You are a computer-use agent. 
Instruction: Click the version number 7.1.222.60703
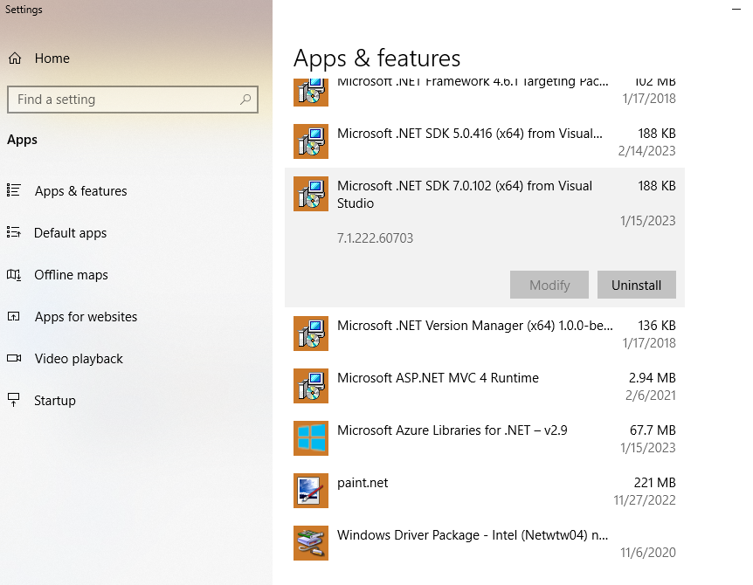[375, 238]
